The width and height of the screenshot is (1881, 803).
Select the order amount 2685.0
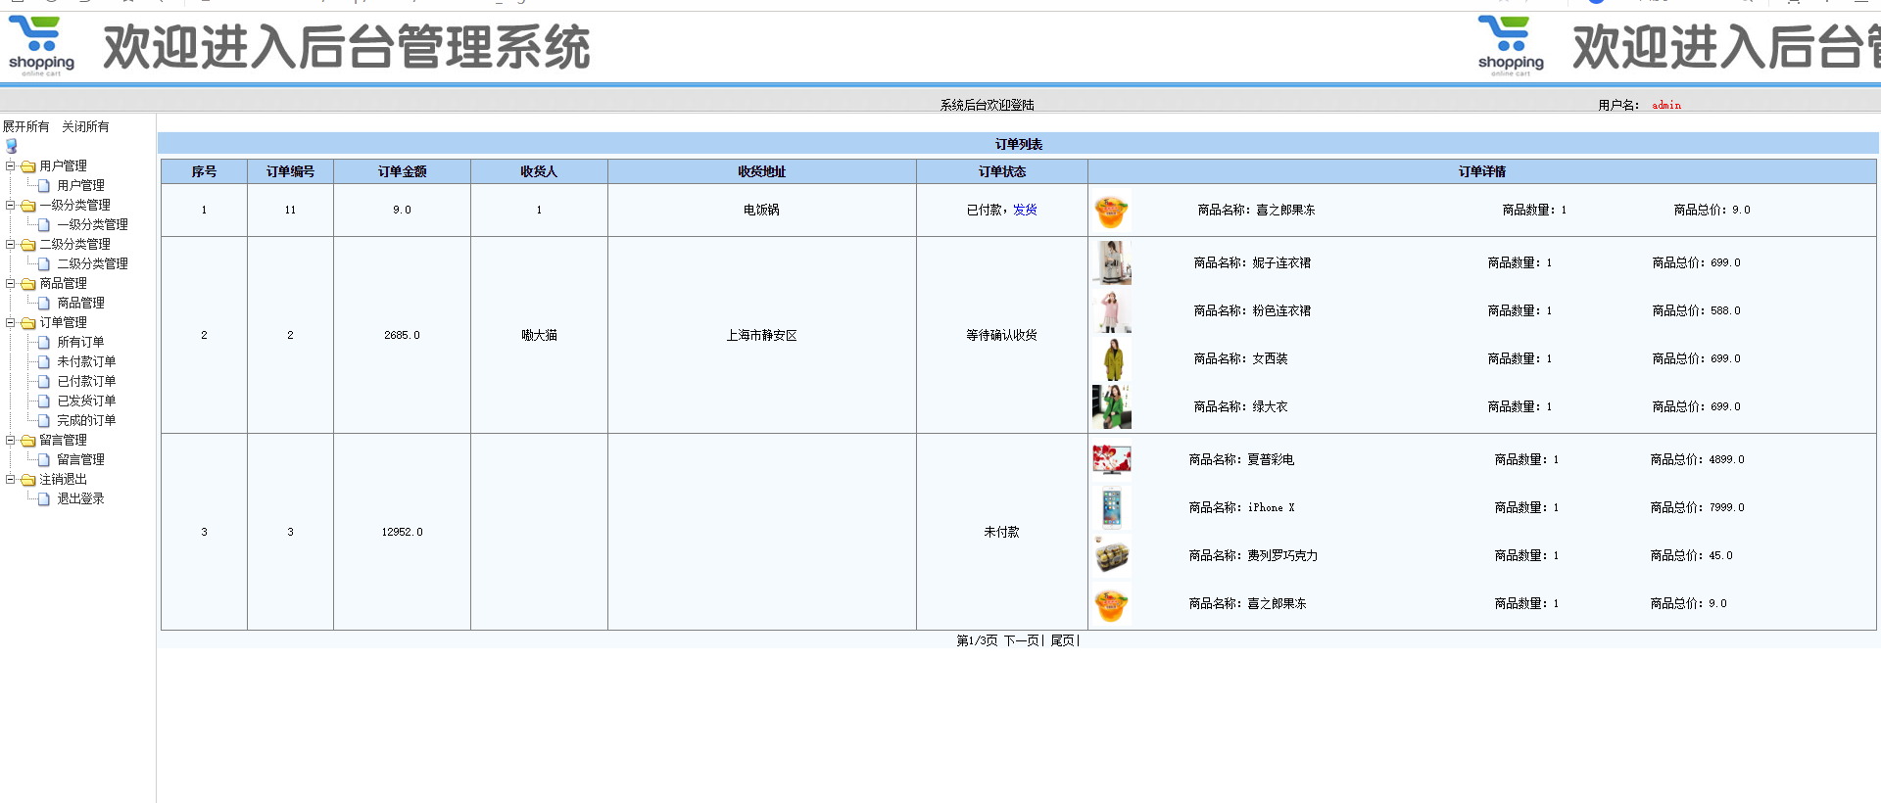(x=402, y=335)
